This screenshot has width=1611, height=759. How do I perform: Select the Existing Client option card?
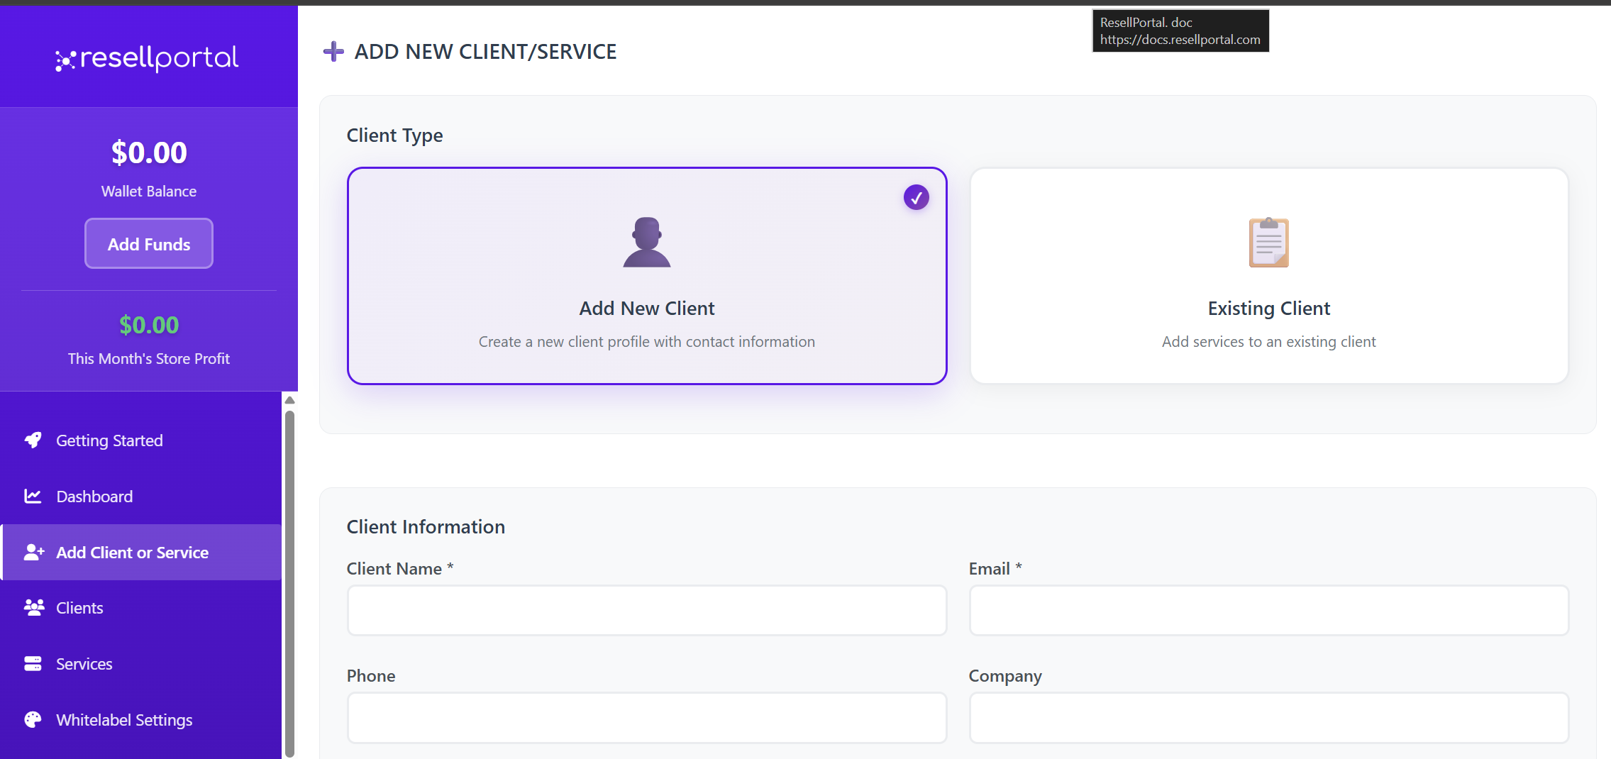(x=1268, y=276)
